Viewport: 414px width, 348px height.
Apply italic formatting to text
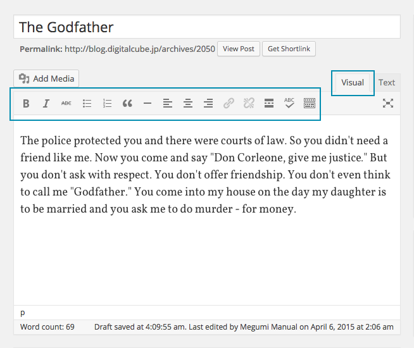pos(46,104)
